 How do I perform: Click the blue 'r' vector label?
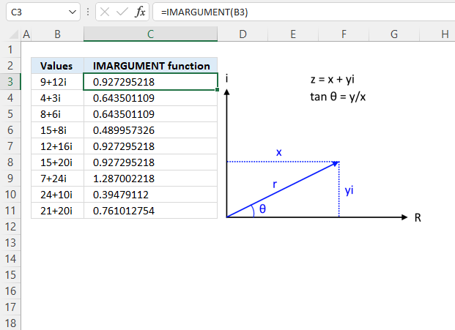(275, 184)
